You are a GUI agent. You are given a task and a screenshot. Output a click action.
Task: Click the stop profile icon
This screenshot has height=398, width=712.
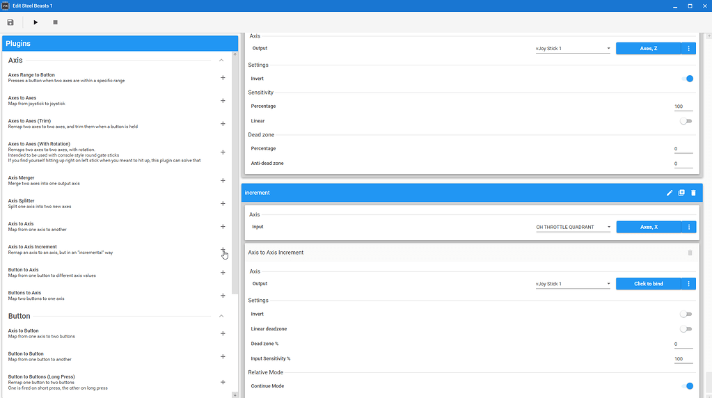55,22
